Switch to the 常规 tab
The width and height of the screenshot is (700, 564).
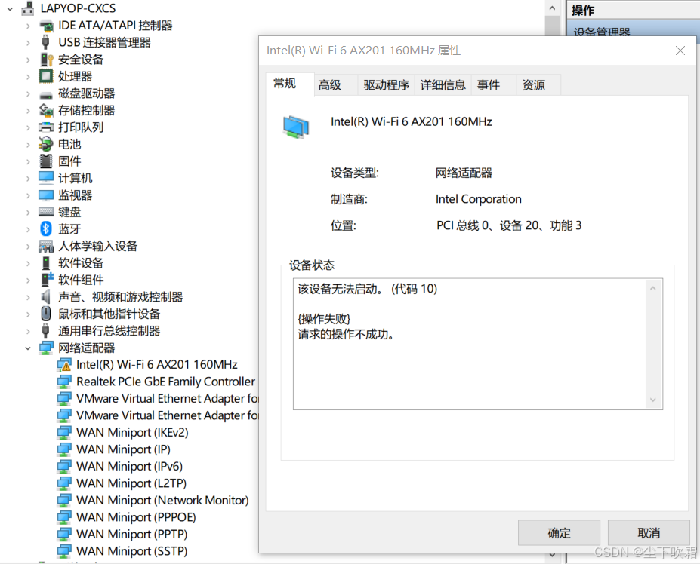pos(289,84)
